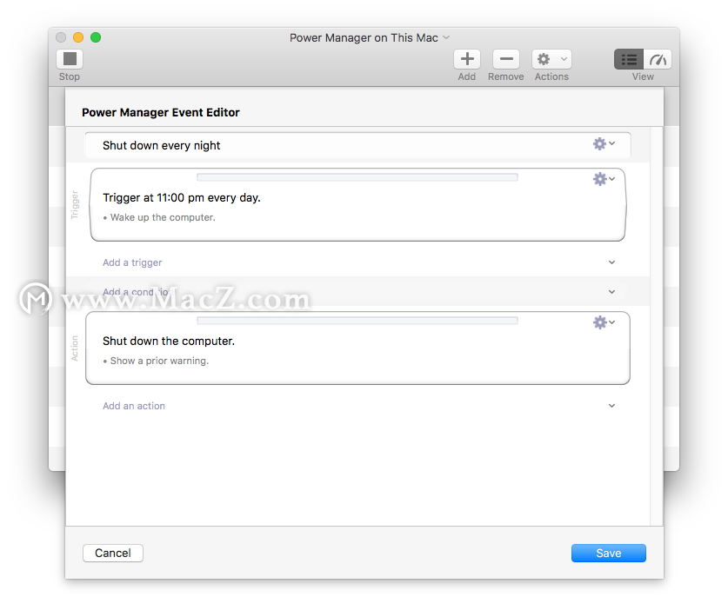Screen dimensions: 728x597
Task: Click the drag handle bar on Trigger card
Action: 357,177
